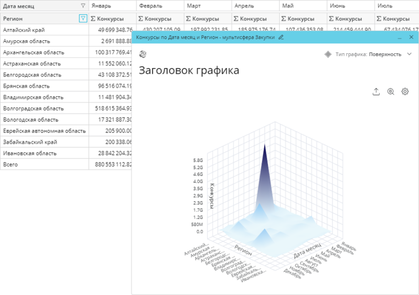419x295 pixels.
Task: Click the Всего total row label
Action: 10,164
